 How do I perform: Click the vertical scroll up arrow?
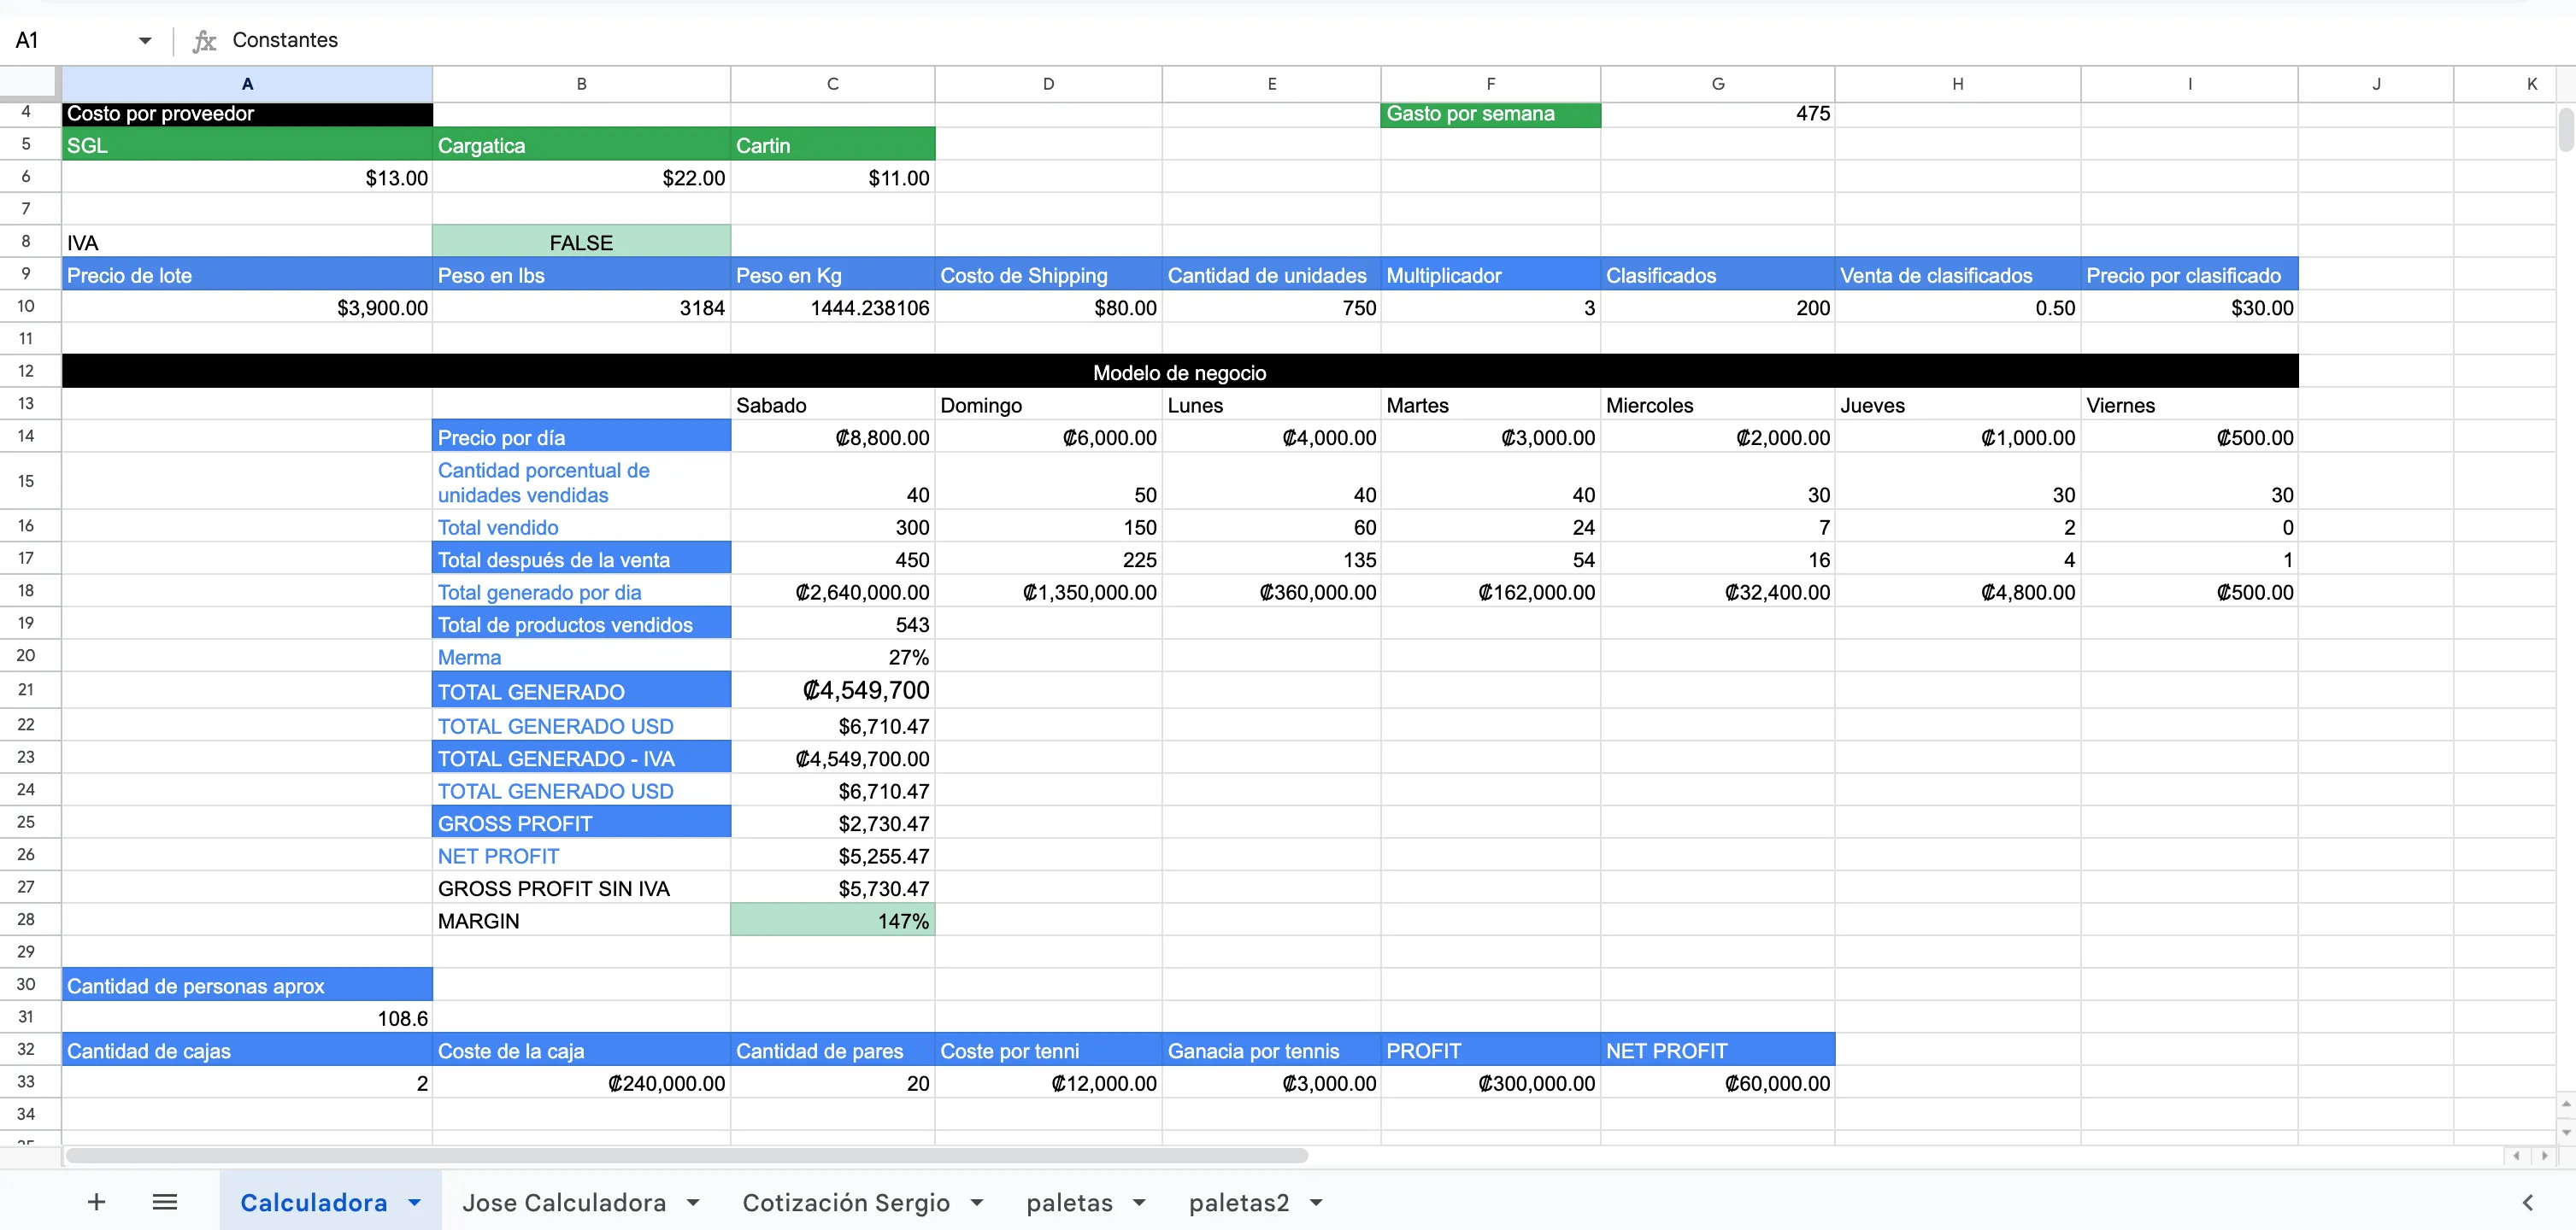[x=2566, y=1104]
